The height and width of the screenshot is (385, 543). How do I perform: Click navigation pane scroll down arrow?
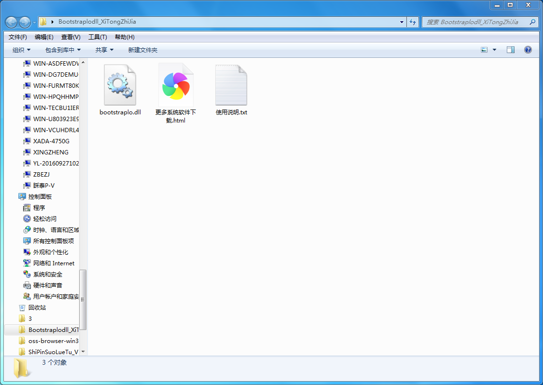coord(83,352)
